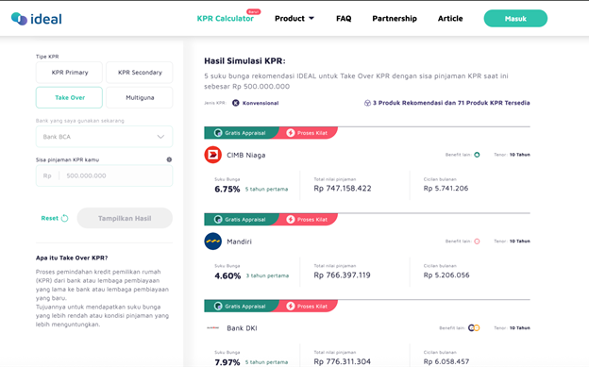
Task: Select the KPR Secondary option
Action: coord(140,73)
